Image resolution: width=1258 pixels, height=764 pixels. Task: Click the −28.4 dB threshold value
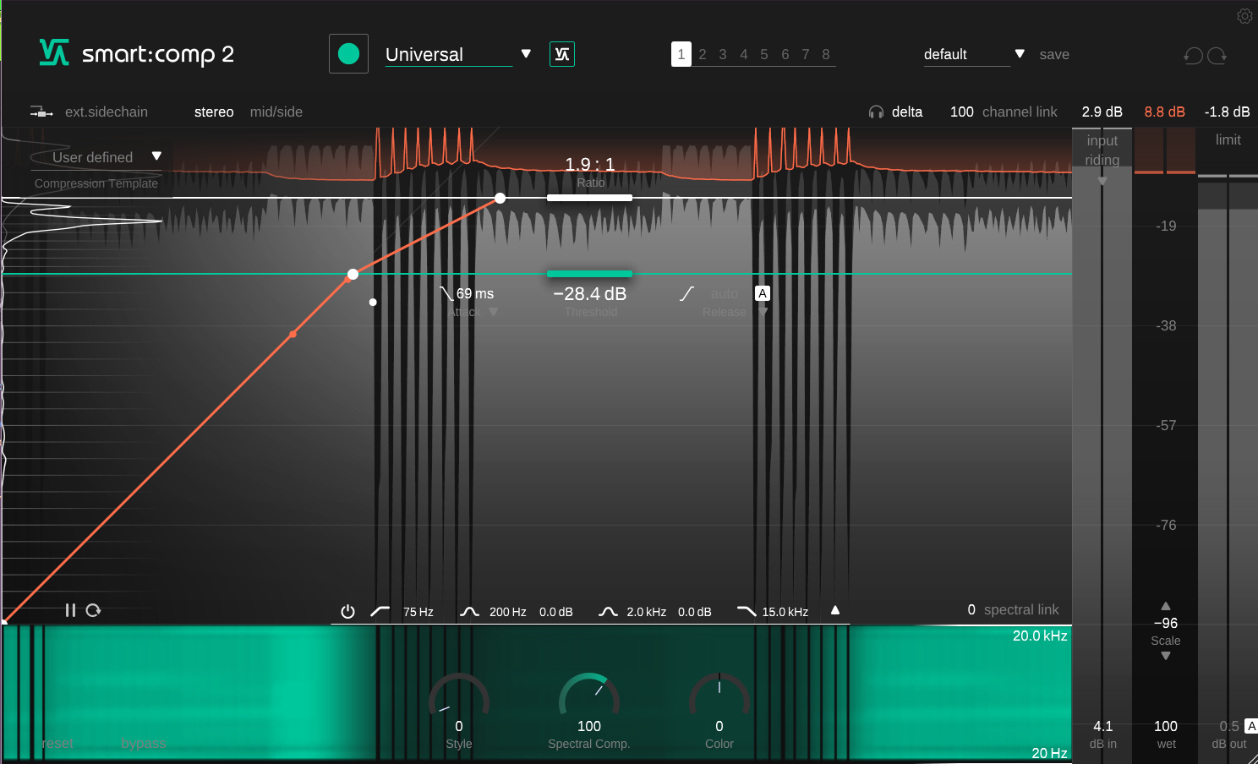[x=590, y=294]
